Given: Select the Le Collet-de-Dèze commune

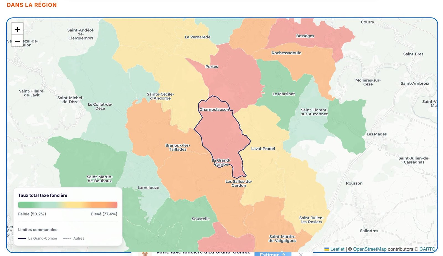Looking at the screenshot, I should tap(100, 106).
